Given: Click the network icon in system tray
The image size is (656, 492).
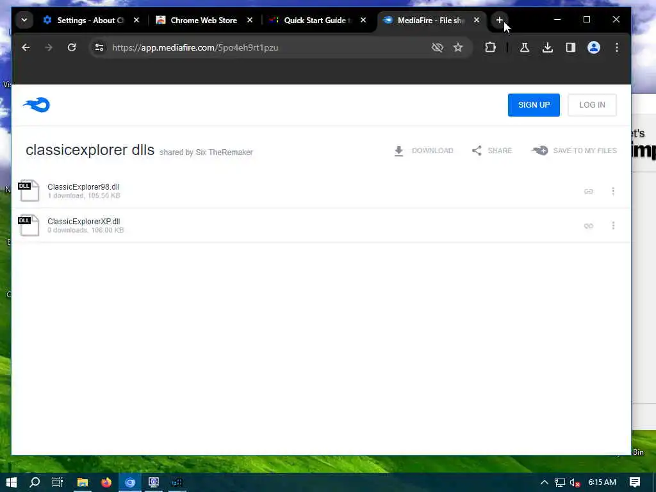Looking at the screenshot, I should (560, 482).
